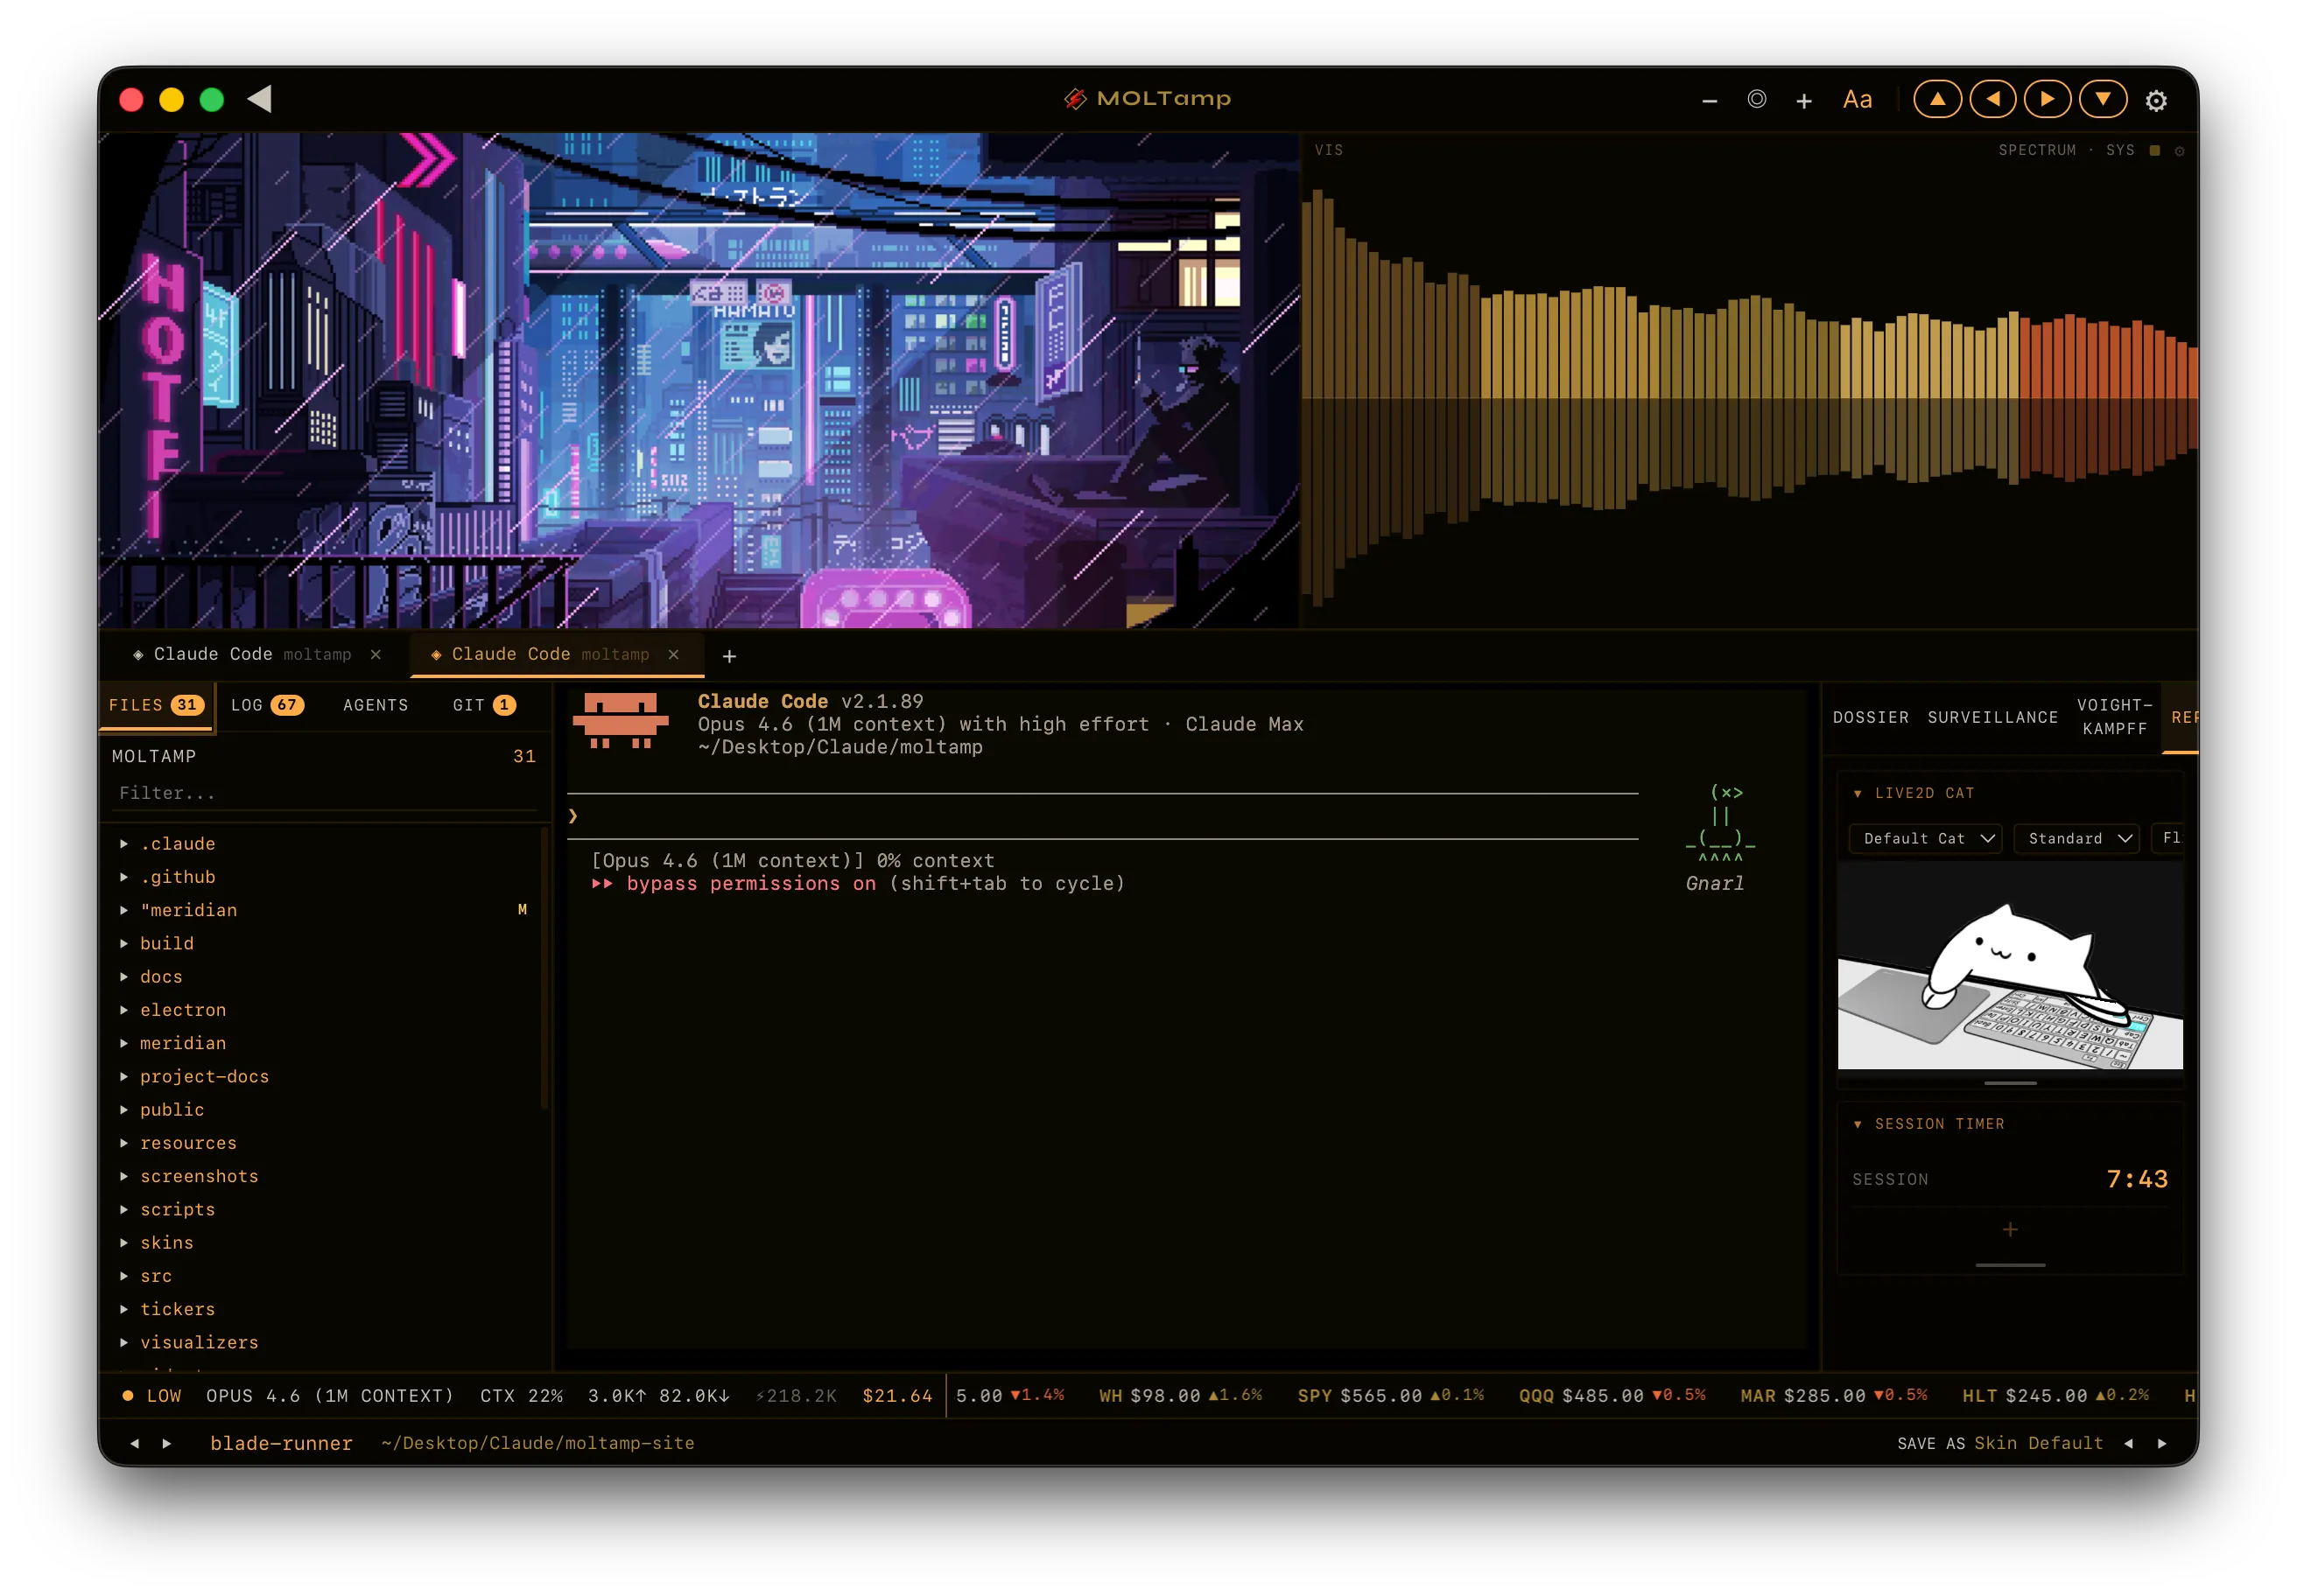Click the resize handle under cat preview
2297x1596 pixels.
click(2010, 1083)
